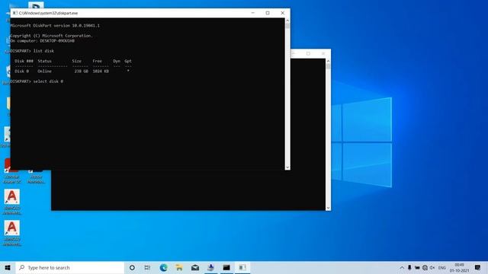Viewport: 488px width, 274px height.
Task: Select the Acrobat Reader DC desktop label
Action: tap(12, 180)
